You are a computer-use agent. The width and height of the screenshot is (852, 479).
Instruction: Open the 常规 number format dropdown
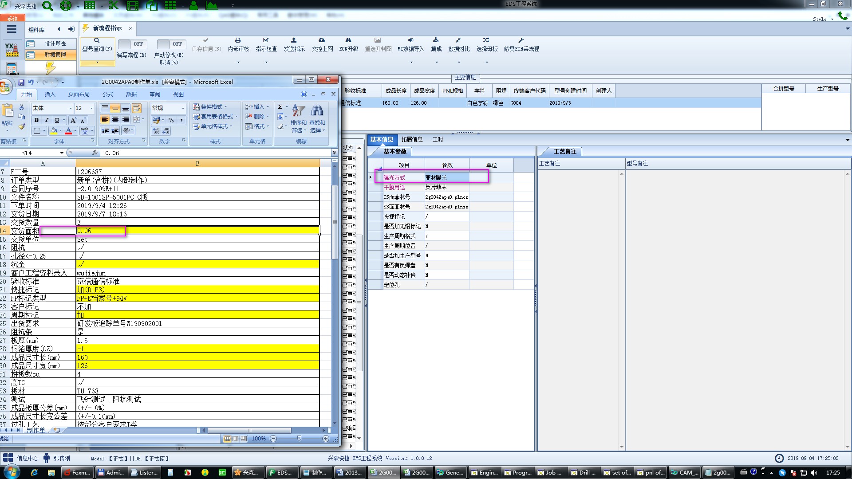coord(182,108)
